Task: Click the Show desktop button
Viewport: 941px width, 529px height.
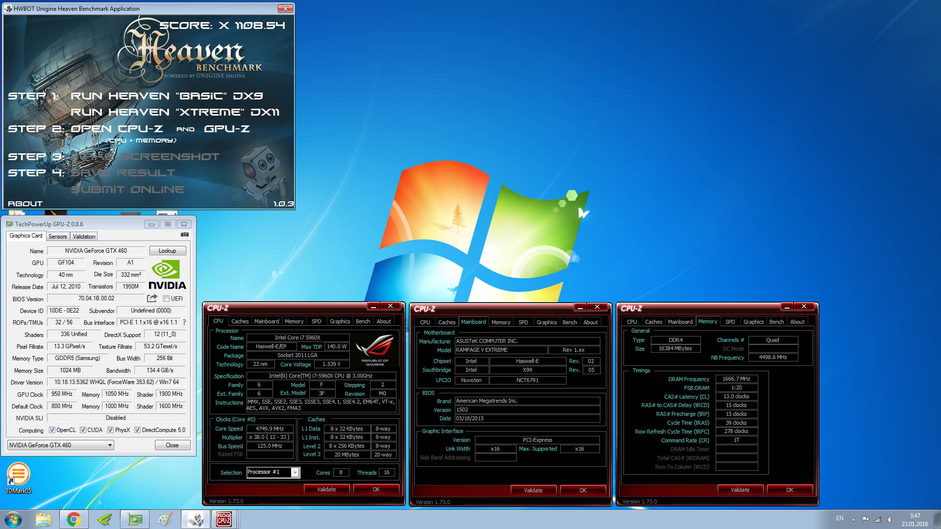Action: tap(937, 519)
